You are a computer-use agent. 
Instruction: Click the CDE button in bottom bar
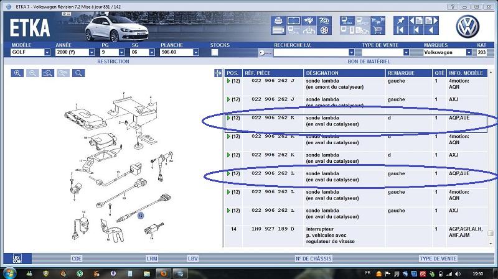pos(77,258)
